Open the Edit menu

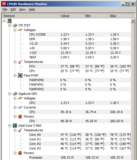(13, 9)
